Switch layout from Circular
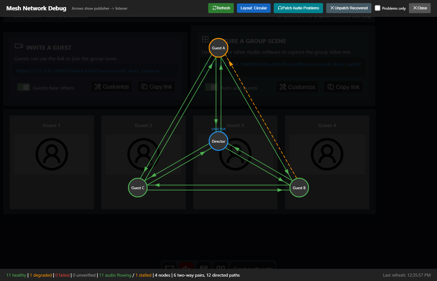437x281 pixels. [253, 8]
